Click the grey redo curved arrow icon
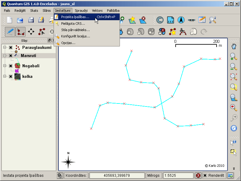The height and width of the screenshot is (181, 241). point(204,32)
